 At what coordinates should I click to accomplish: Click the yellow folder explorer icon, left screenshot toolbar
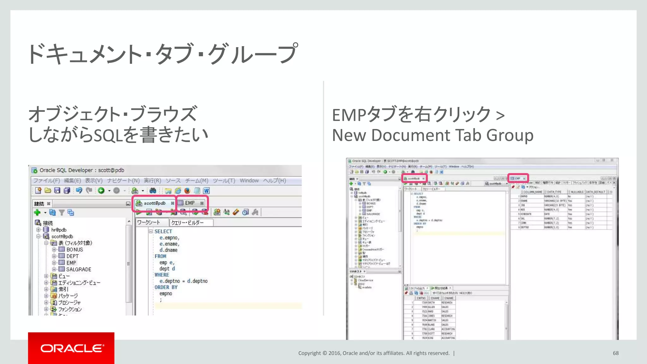pos(168,191)
